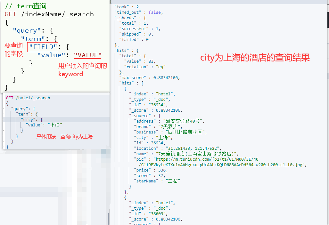This screenshot has height=225, width=329.
Task: Click the GET /hotel/_search request line
Action: click(28, 98)
